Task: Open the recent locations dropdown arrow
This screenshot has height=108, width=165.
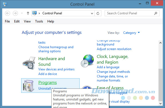Action: (x=22, y=13)
